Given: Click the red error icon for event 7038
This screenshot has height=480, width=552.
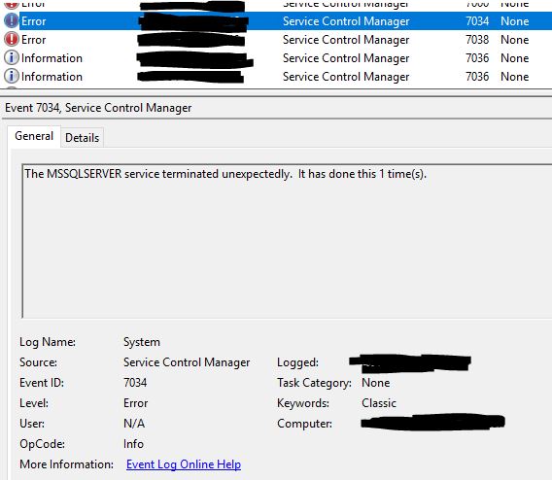Looking at the screenshot, I should pyautogui.click(x=12, y=40).
